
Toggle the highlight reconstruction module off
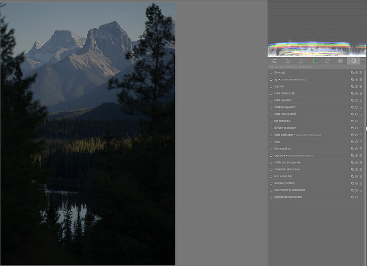coord(271,197)
